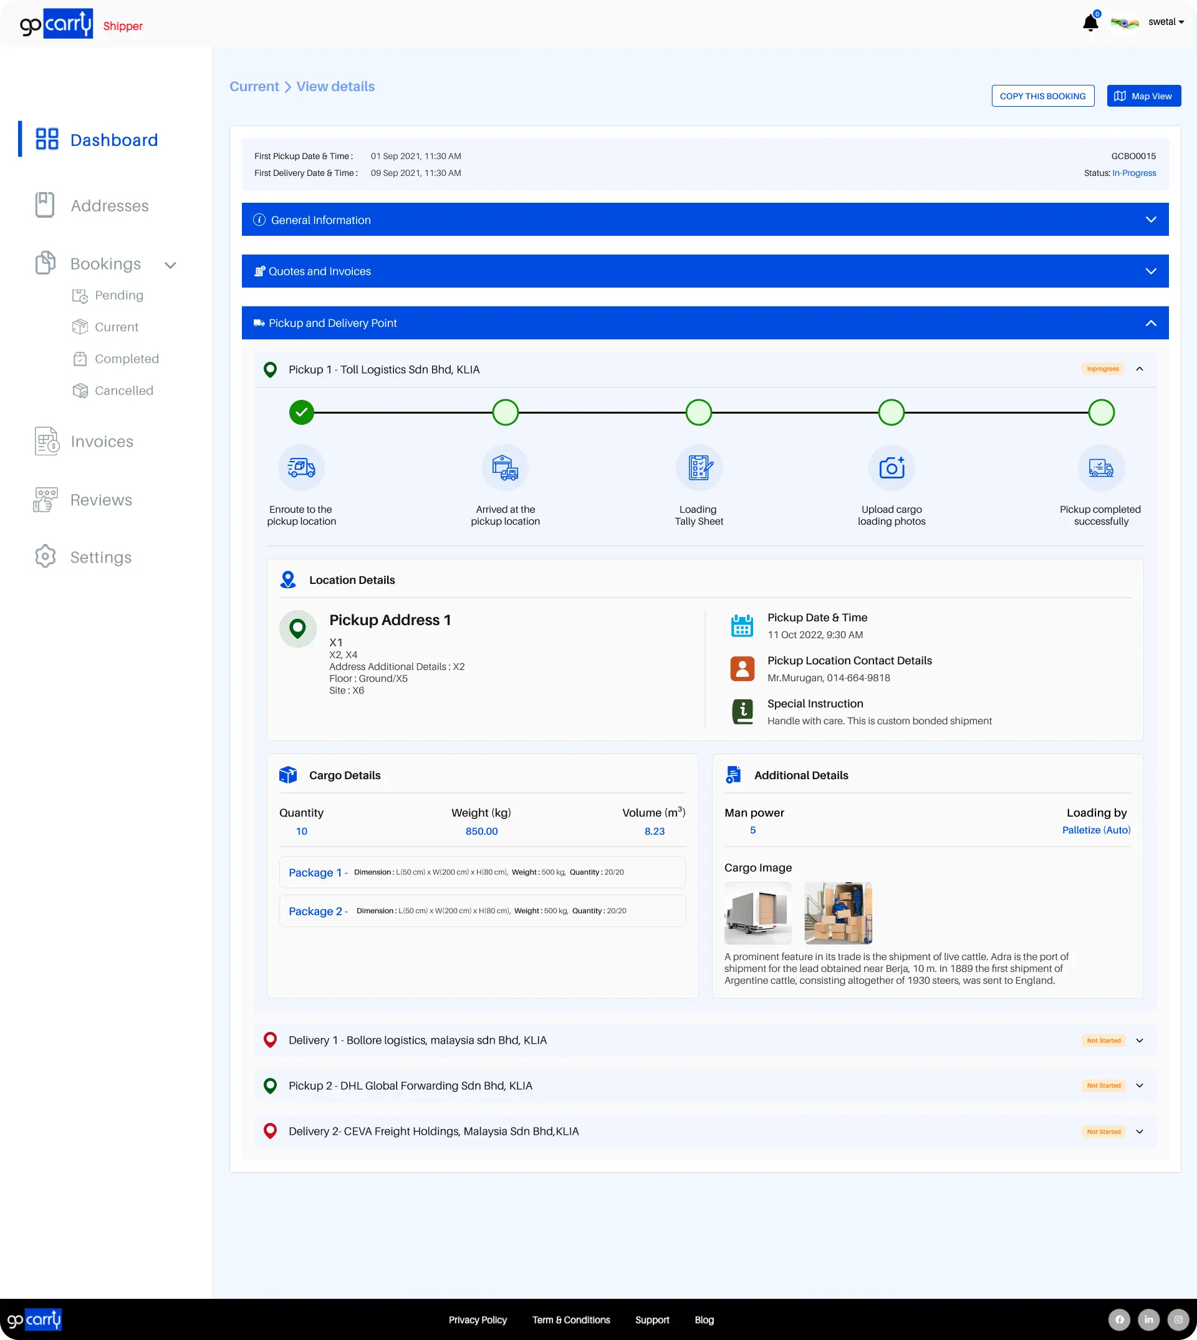Viewport: 1197px width, 1340px height.
Task: Expand Delivery 1 Bollore logistics row
Action: pyautogui.click(x=1139, y=1040)
